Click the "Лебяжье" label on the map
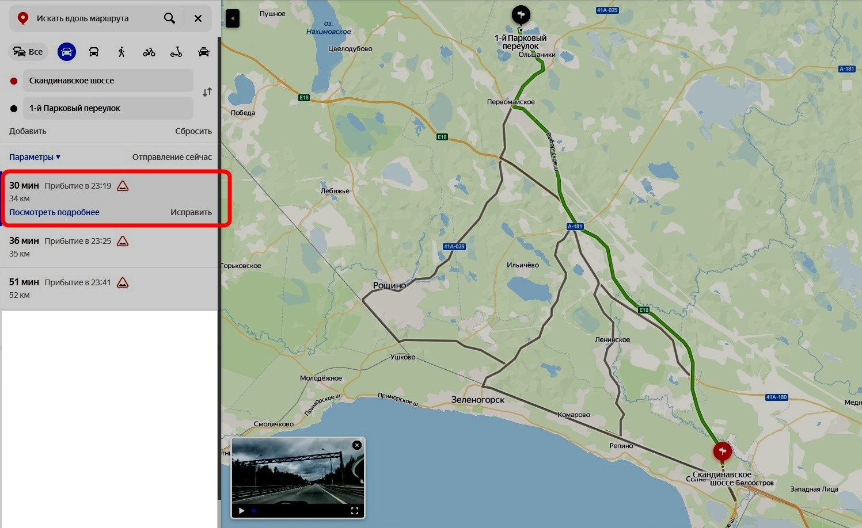The width and height of the screenshot is (862, 528). 335,191
